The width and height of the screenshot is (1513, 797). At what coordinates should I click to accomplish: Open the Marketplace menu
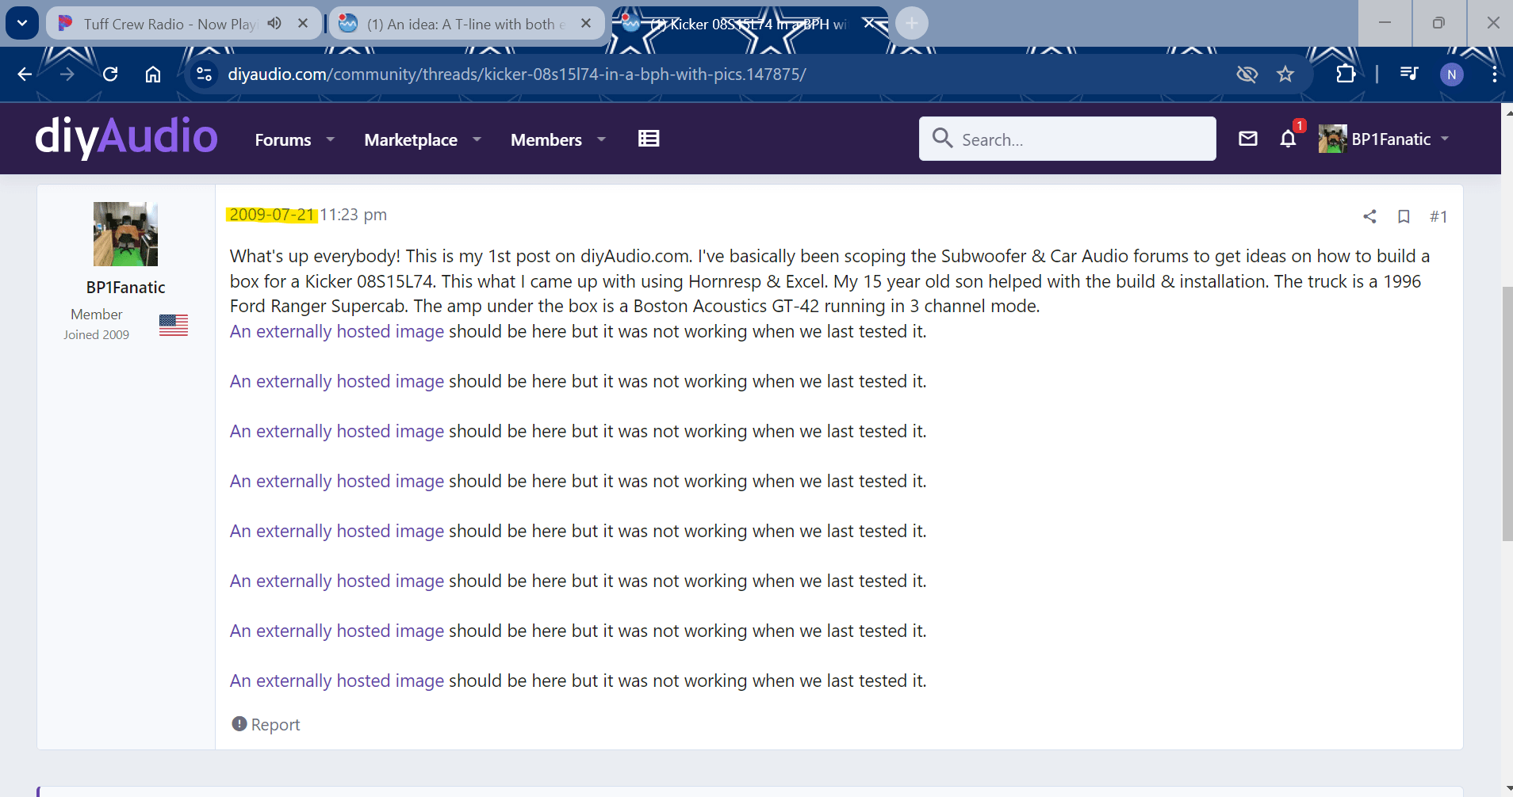pos(411,139)
